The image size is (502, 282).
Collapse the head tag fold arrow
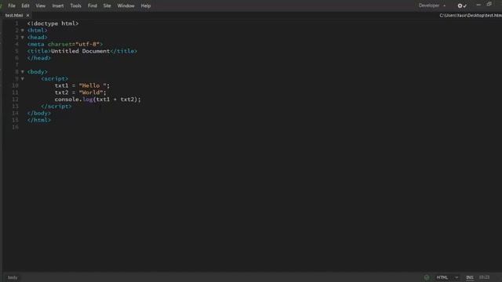tap(23, 38)
